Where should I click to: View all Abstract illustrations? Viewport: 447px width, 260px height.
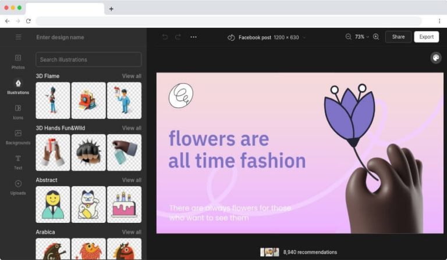[x=132, y=180]
